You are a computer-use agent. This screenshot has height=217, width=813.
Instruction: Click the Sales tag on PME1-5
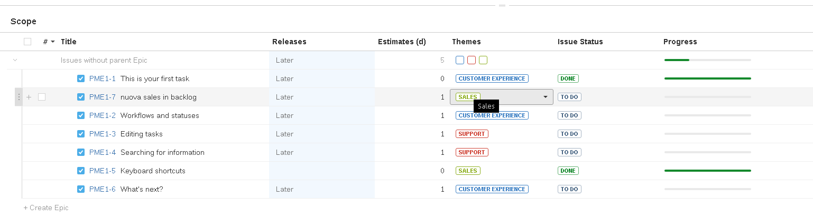[468, 171]
